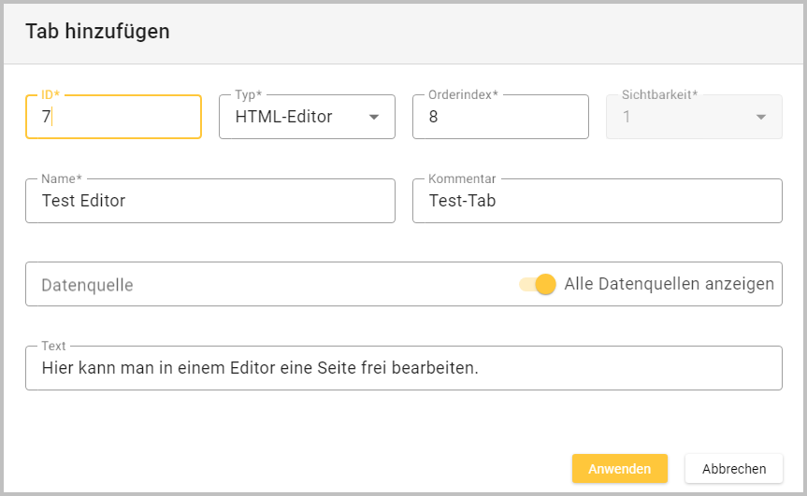The image size is (807, 496).
Task: Click the 'Text' field label
Action: click(x=55, y=346)
